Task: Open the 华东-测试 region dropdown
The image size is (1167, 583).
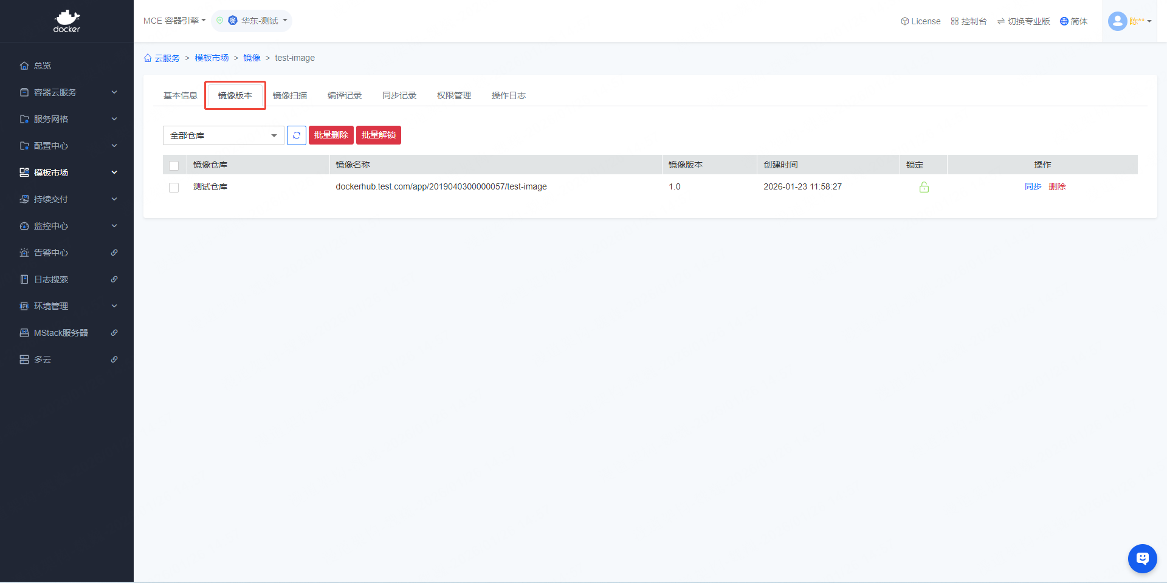Action: point(252,21)
